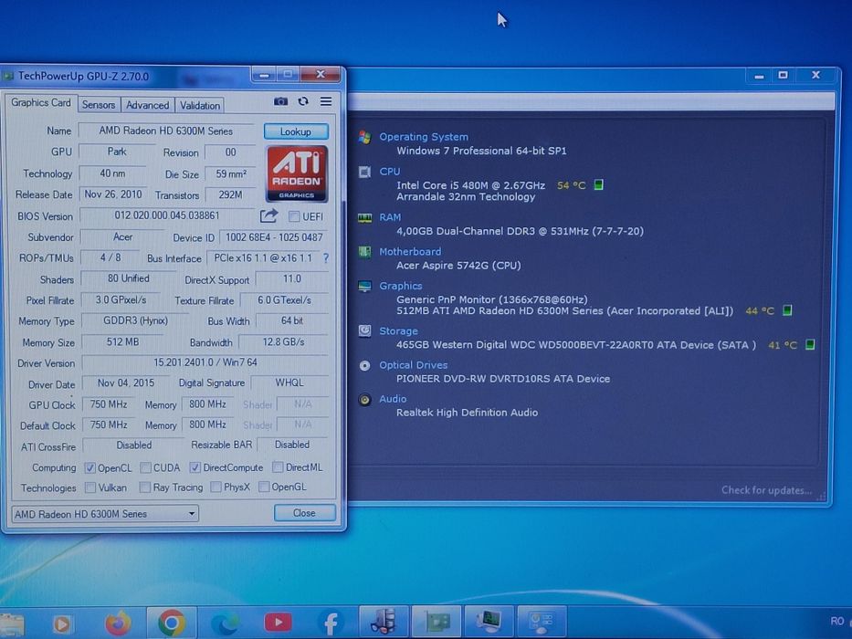Toggle the CUDA checkbox
Screen dimensions: 852x639
point(145,467)
